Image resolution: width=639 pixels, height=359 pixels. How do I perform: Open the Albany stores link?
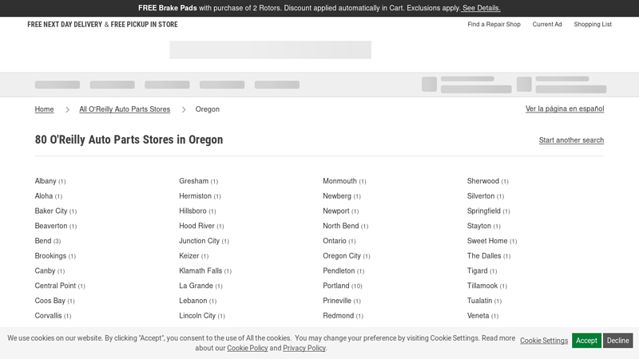(x=46, y=181)
